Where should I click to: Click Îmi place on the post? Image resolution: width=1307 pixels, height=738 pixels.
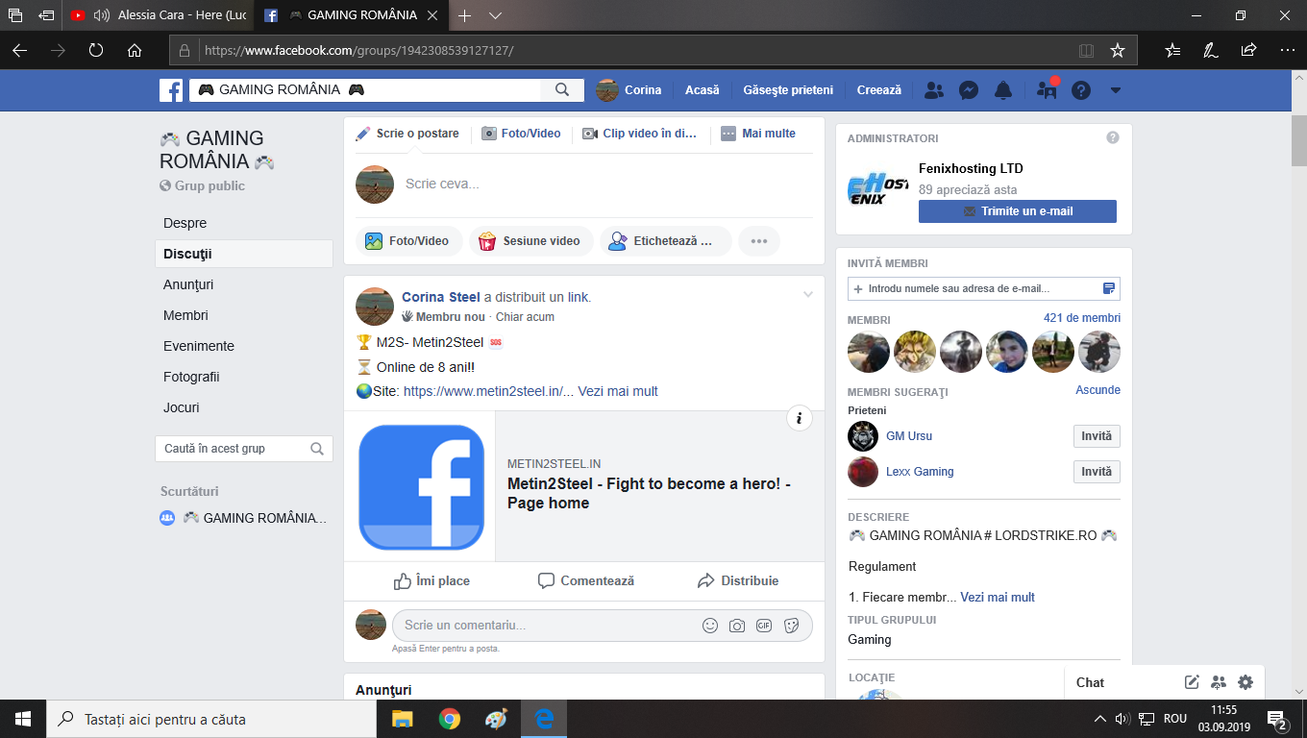click(x=432, y=580)
